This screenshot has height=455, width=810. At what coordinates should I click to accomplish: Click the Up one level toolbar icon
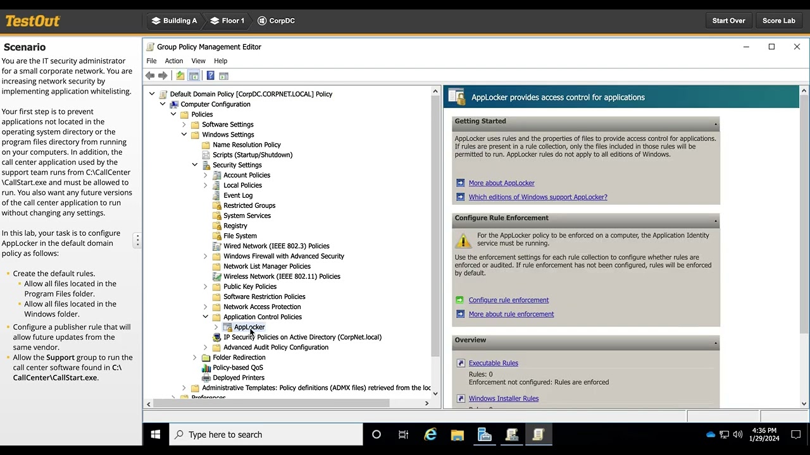[x=180, y=76]
